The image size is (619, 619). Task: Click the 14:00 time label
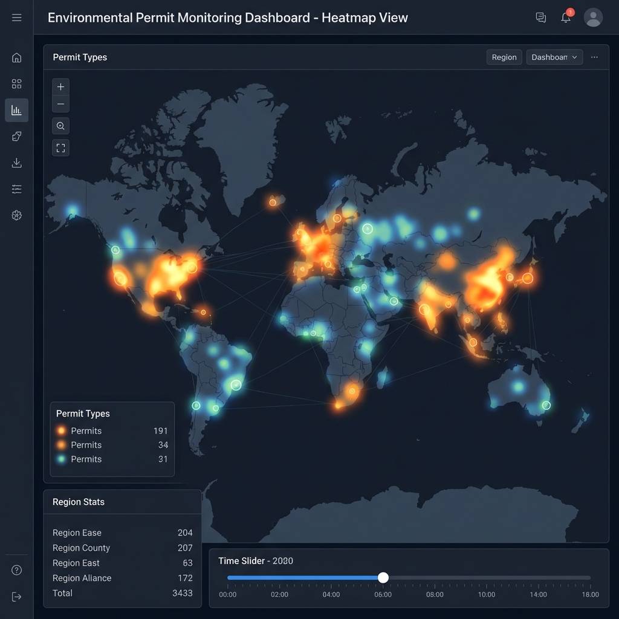(x=539, y=595)
